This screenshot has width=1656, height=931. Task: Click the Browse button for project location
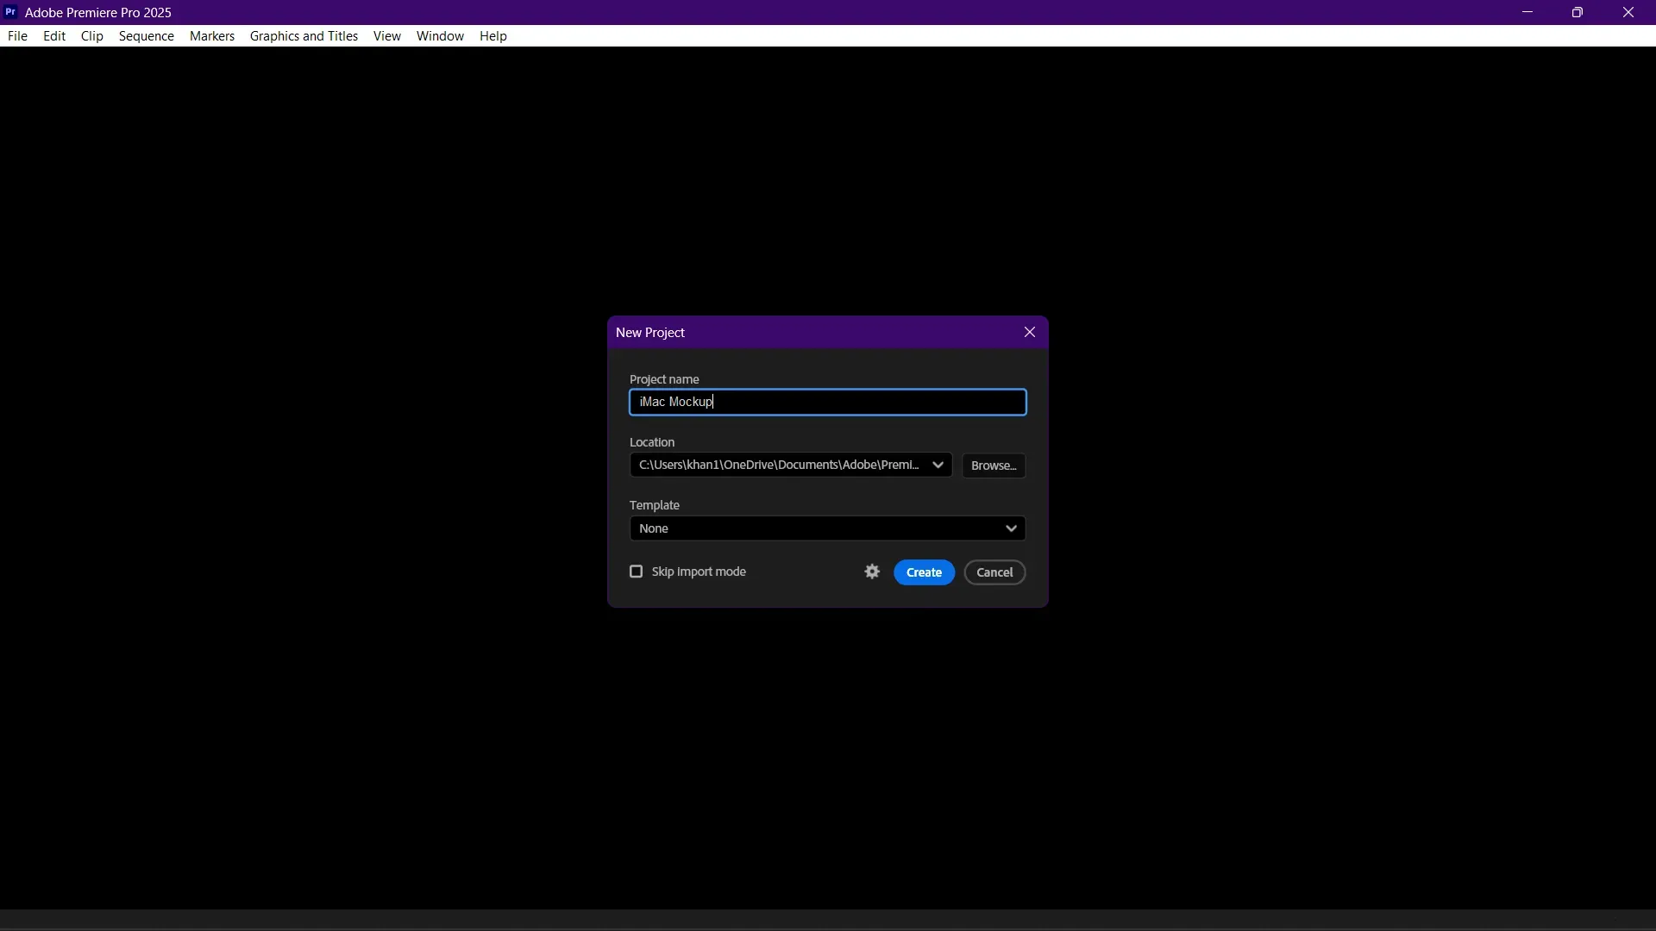pos(993,465)
